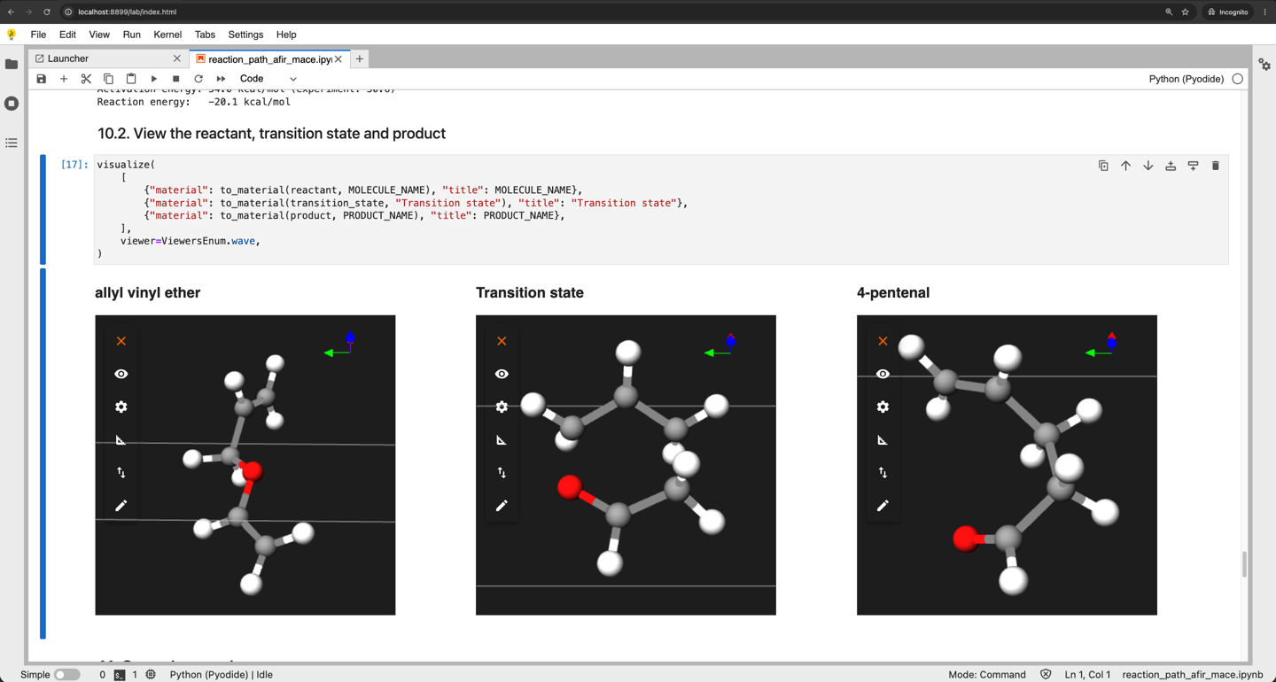Save the notebook with the disk icon
This screenshot has width=1276, height=682.
pyautogui.click(x=41, y=79)
